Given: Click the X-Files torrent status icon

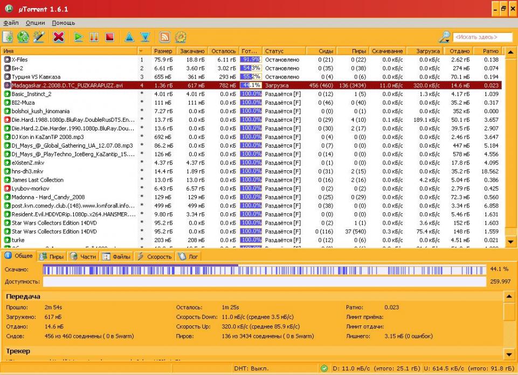Looking at the screenshot, I should 7,60.
